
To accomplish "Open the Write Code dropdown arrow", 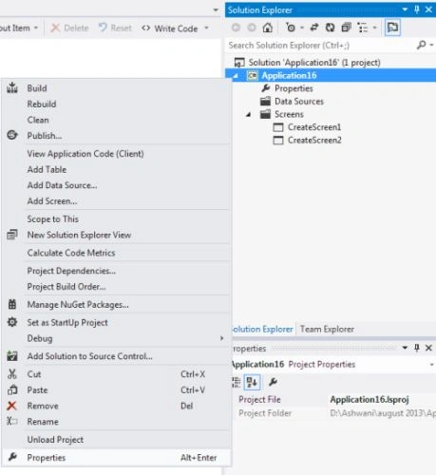I will click(x=206, y=28).
